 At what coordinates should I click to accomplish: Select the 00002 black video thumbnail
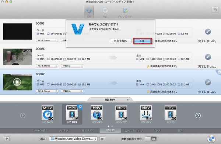(x=18, y=32)
